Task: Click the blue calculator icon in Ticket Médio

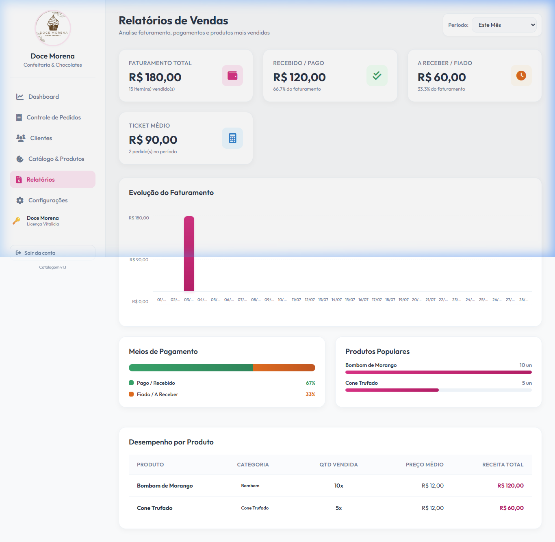Action: click(232, 138)
